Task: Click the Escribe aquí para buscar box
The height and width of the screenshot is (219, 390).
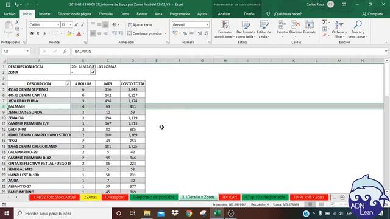Action: coord(63,214)
